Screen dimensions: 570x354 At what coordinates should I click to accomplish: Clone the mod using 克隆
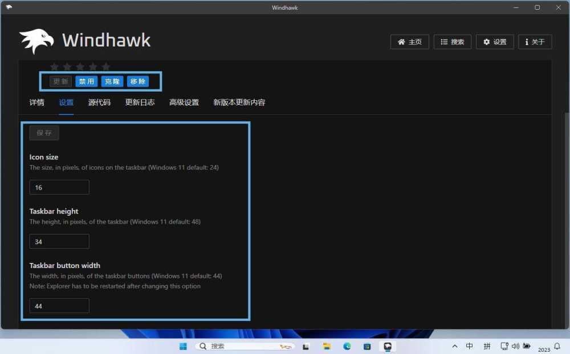click(x=112, y=81)
